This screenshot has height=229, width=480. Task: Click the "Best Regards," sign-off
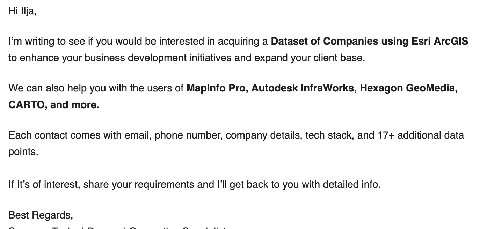click(x=41, y=215)
